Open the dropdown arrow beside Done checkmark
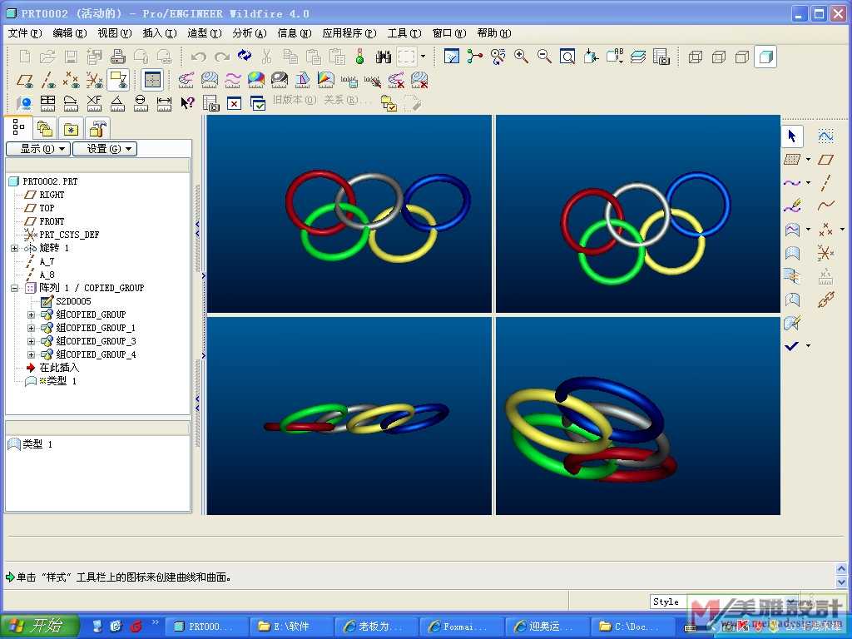The width and height of the screenshot is (852, 639). [x=808, y=345]
